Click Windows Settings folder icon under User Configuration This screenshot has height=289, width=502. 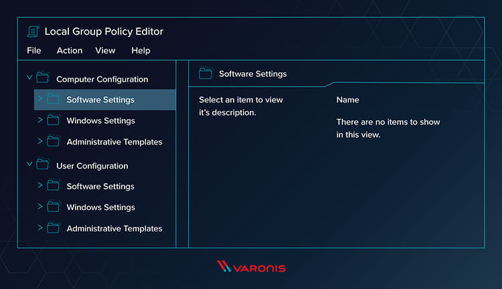[53, 206]
